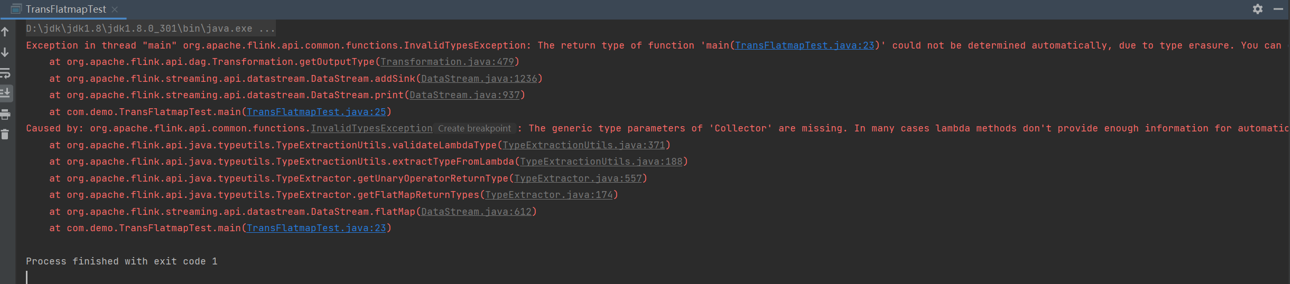Open run panel settings gear
Image resolution: width=1290 pixels, height=284 pixels.
tap(1258, 9)
